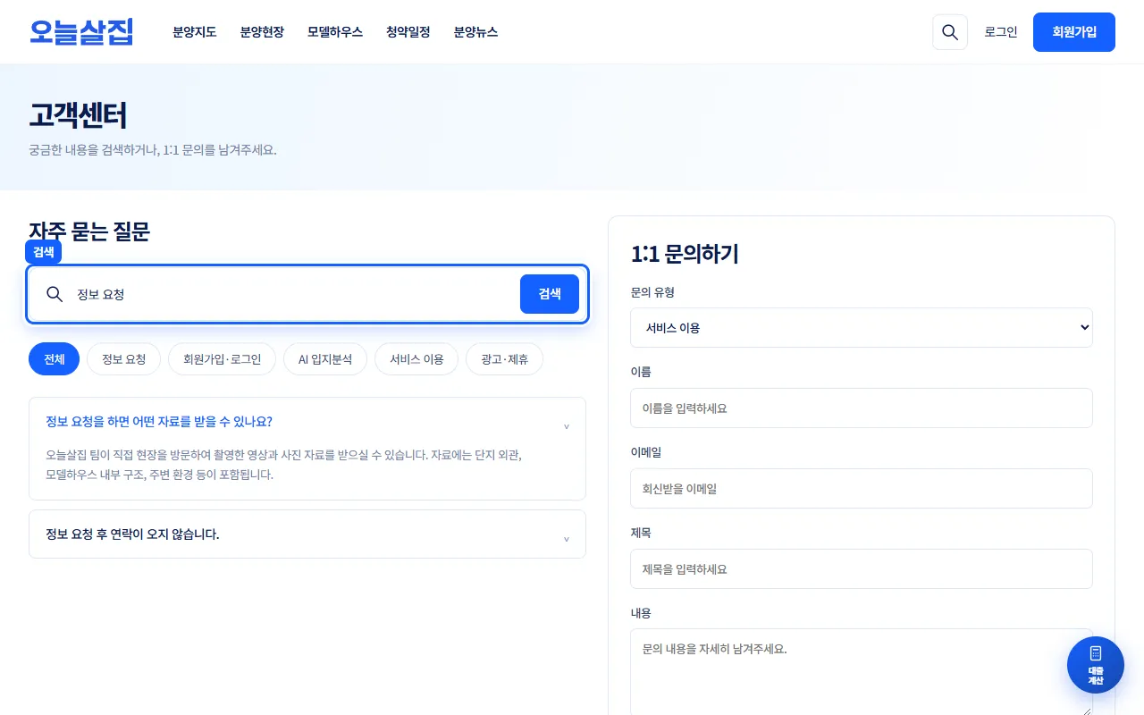Focus the FAQ search text field
Image resolution: width=1144 pixels, height=715 pixels.
(293, 294)
